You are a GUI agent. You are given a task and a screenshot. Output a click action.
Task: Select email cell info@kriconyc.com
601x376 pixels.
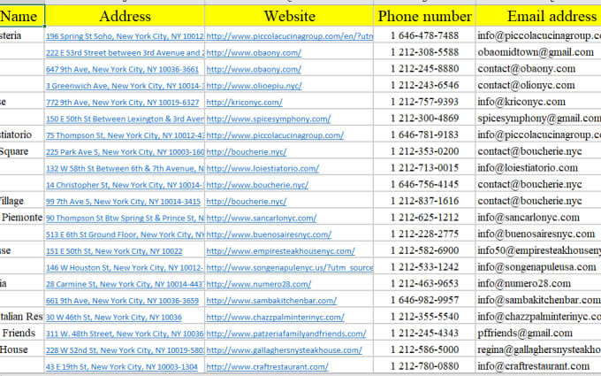[538, 102]
